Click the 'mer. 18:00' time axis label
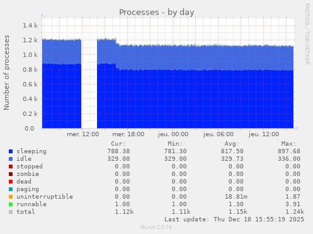This screenshot has width=313, height=234. coord(128,134)
